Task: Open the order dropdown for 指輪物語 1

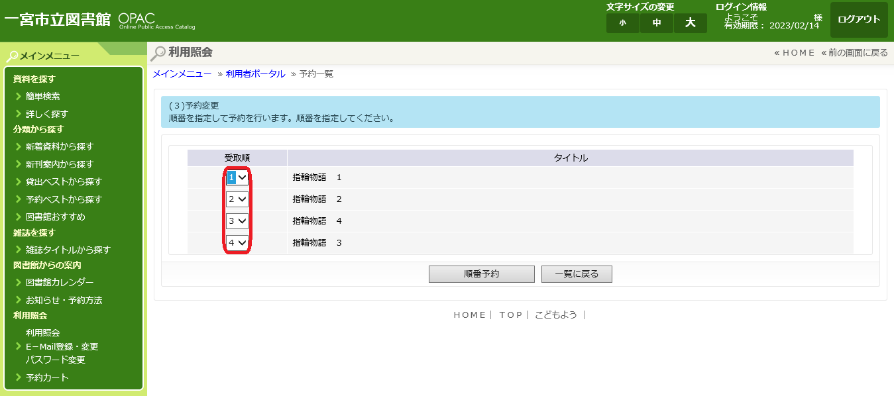Action: [237, 177]
